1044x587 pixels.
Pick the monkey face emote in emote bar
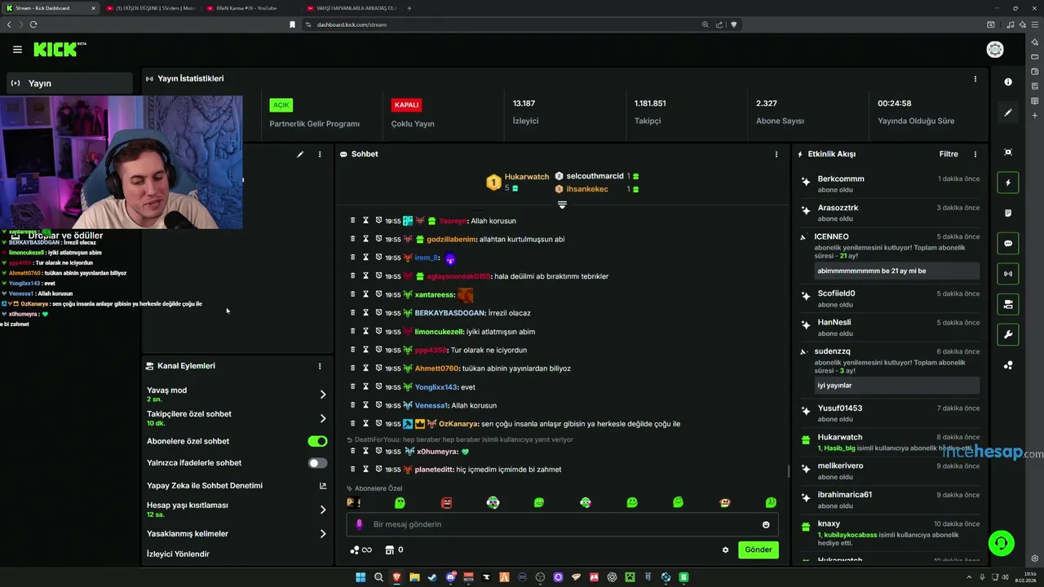(725, 503)
